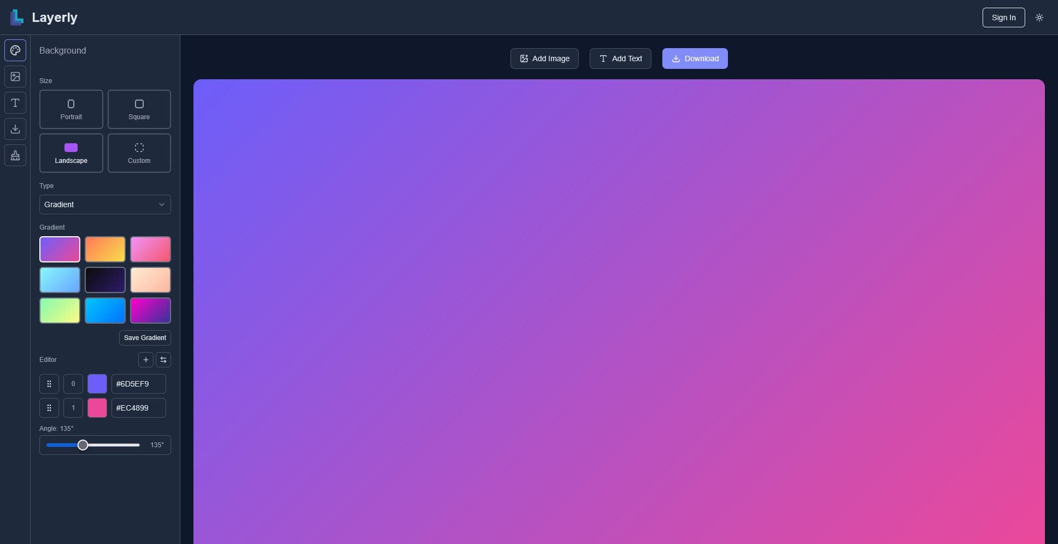This screenshot has height=544, width=1058.
Task: Adjust the gradient angle slider
Action: (83, 445)
